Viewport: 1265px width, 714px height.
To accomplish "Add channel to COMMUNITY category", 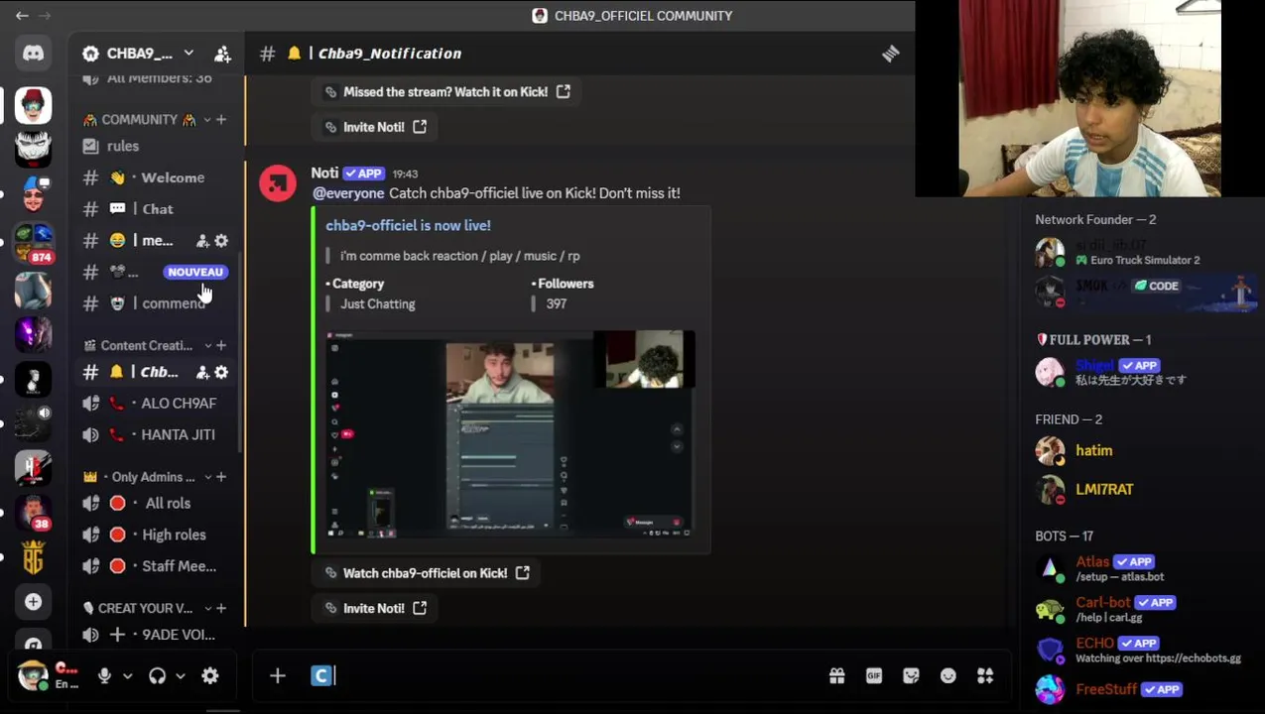I will pos(221,119).
